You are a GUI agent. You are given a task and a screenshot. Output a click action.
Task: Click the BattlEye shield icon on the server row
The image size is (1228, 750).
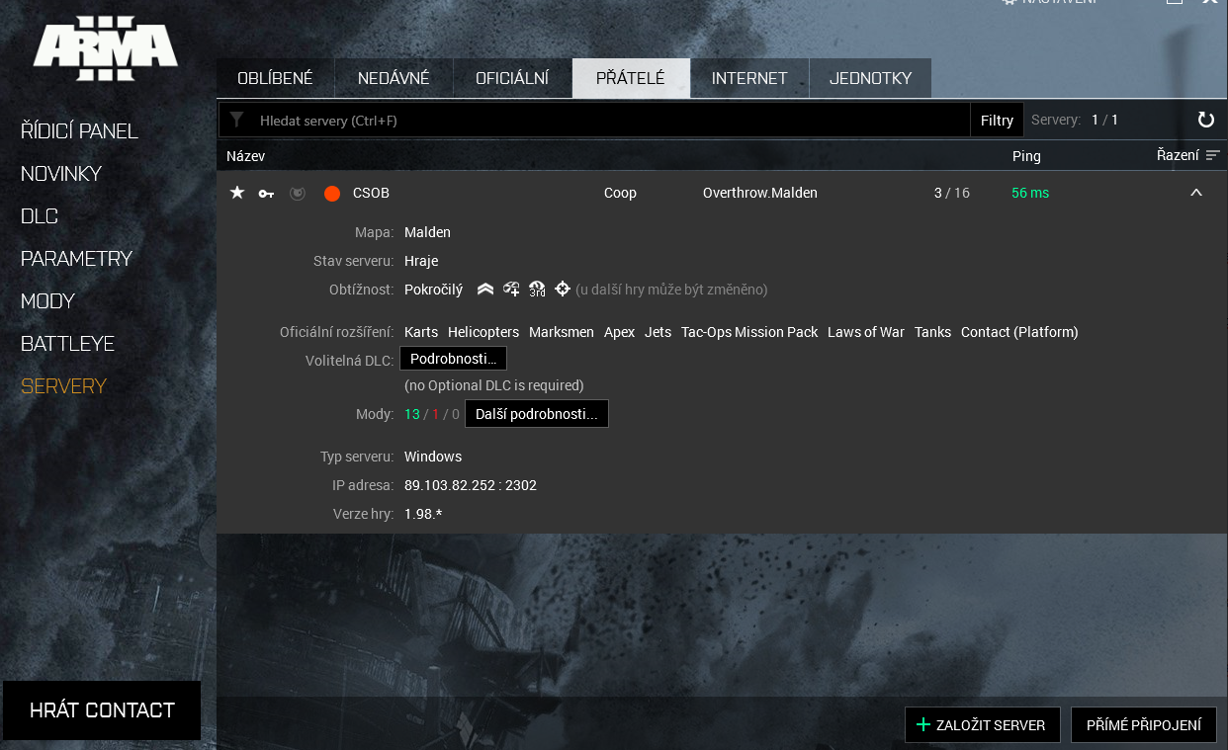(297, 193)
